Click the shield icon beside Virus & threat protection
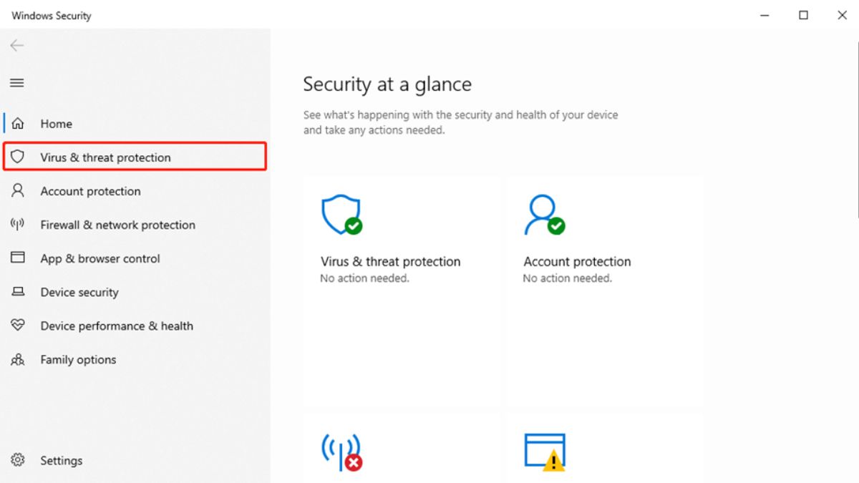Screen dimensions: 859x483 pos(18,157)
